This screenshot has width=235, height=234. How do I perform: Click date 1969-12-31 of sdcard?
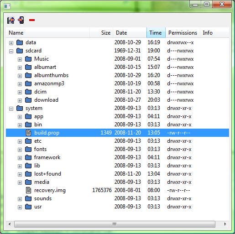pos(127,51)
